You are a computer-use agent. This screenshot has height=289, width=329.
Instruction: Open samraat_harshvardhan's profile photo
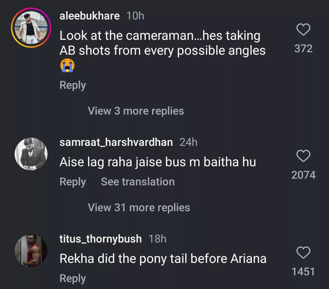tap(31, 154)
